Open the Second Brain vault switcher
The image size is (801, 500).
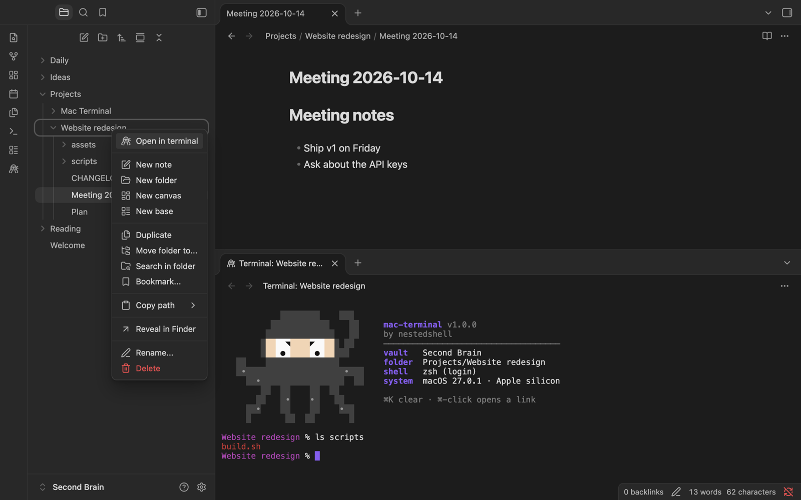(x=72, y=487)
